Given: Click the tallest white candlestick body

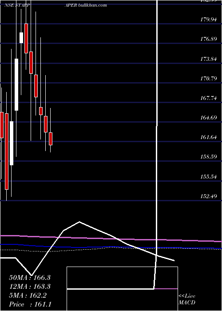Looking at the screenshot, I should (16, 84).
